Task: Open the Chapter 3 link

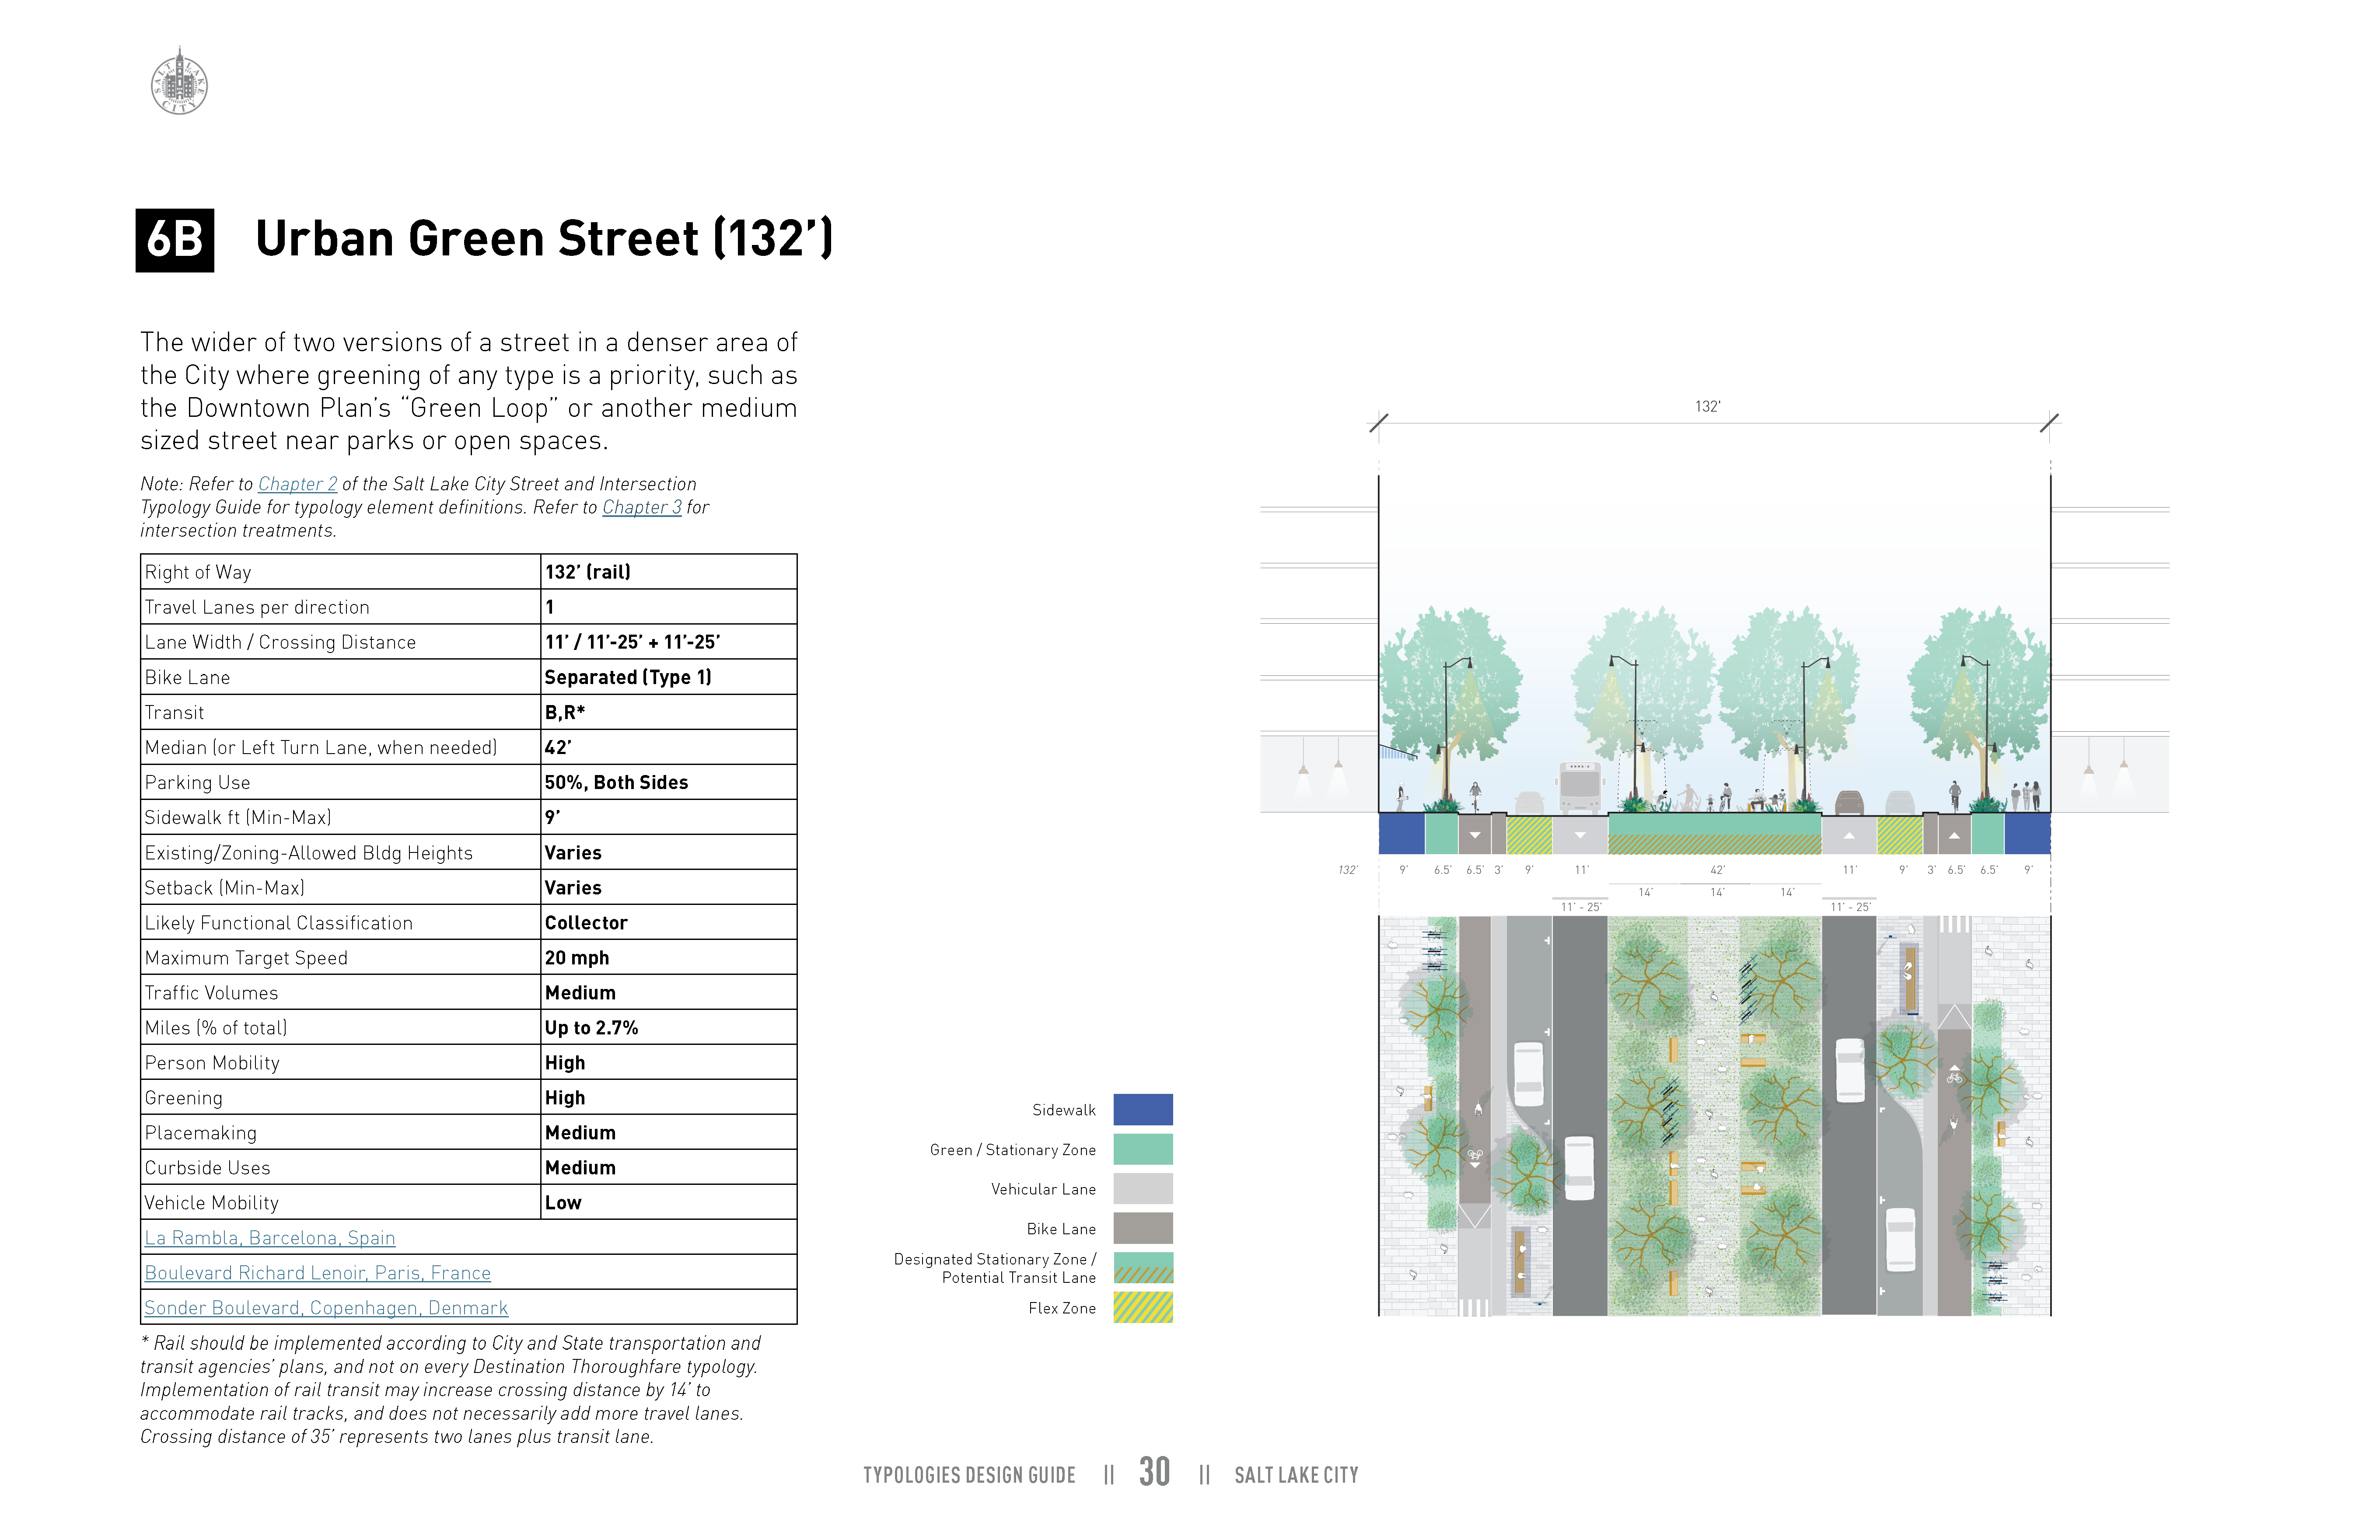Action: pyautogui.click(x=642, y=507)
